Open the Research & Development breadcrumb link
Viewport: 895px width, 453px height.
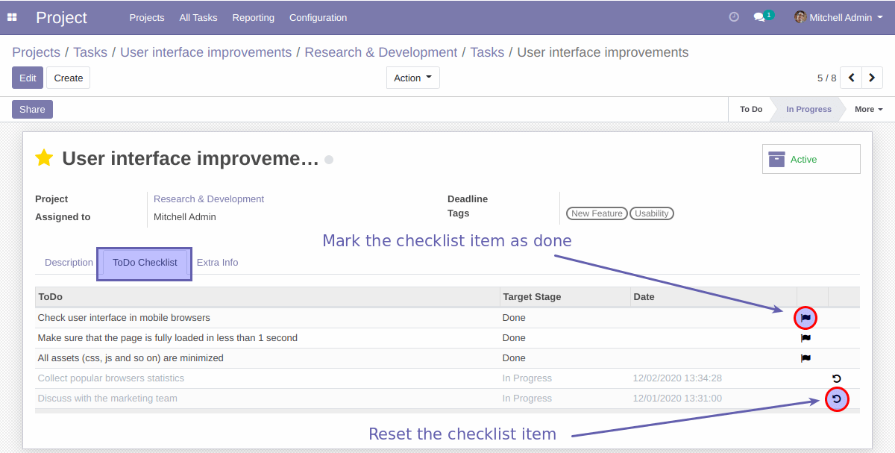[380, 52]
